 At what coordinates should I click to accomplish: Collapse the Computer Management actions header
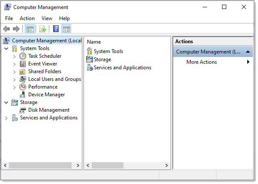249,52
